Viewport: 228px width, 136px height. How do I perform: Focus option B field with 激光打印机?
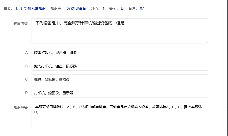(x=120, y=66)
